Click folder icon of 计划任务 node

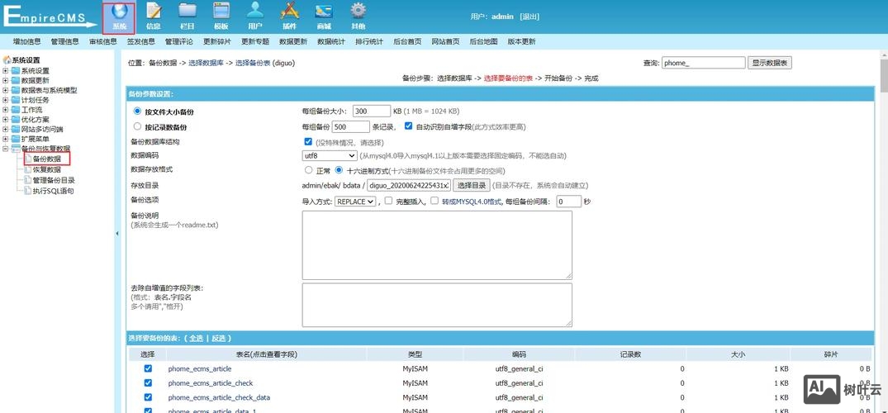[16, 100]
